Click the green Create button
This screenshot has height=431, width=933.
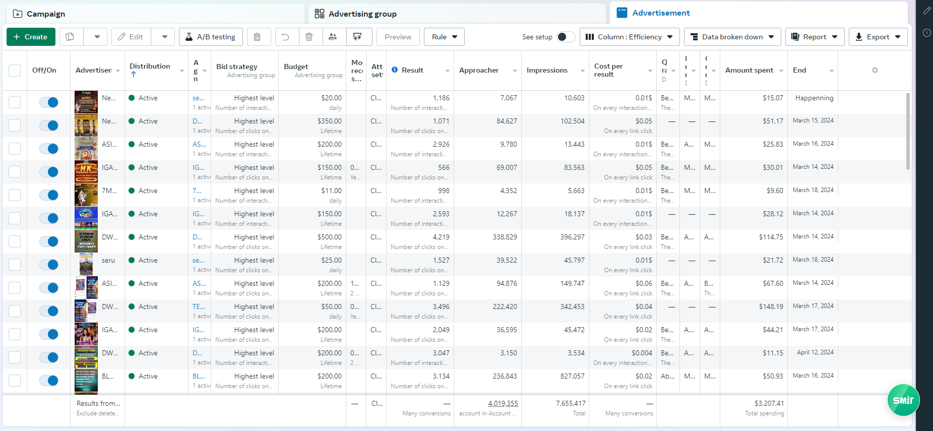click(31, 37)
